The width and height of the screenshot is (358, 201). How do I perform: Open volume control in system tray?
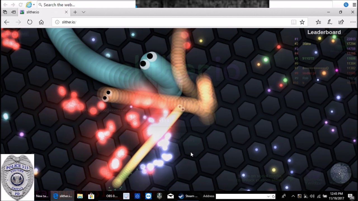click(312, 196)
